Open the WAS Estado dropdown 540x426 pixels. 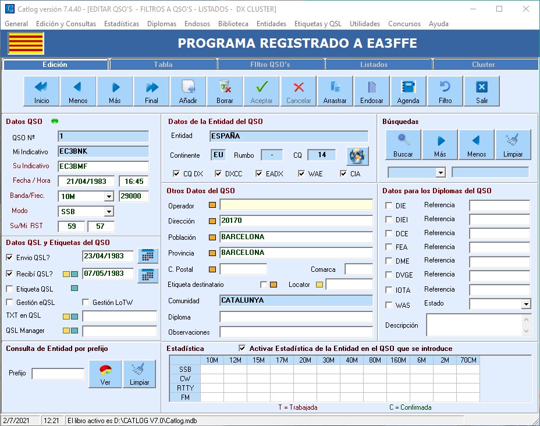coord(525,304)
